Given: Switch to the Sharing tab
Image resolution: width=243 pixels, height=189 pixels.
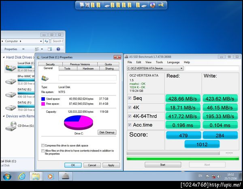Looking at the screenshot, I should 109,69.
